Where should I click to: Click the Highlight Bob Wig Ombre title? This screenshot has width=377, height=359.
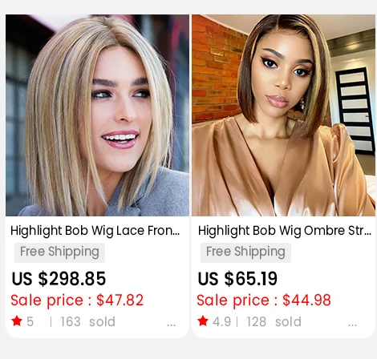tap(285, 231)
